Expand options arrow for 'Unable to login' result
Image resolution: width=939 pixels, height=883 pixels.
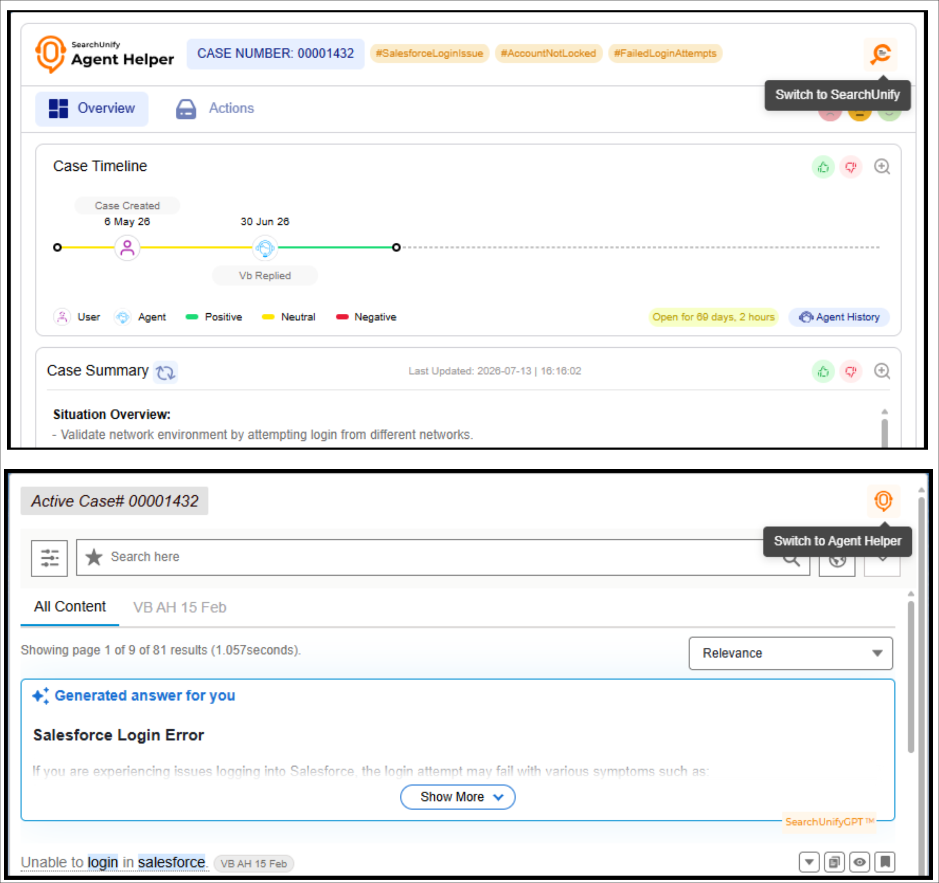(809, 863)
